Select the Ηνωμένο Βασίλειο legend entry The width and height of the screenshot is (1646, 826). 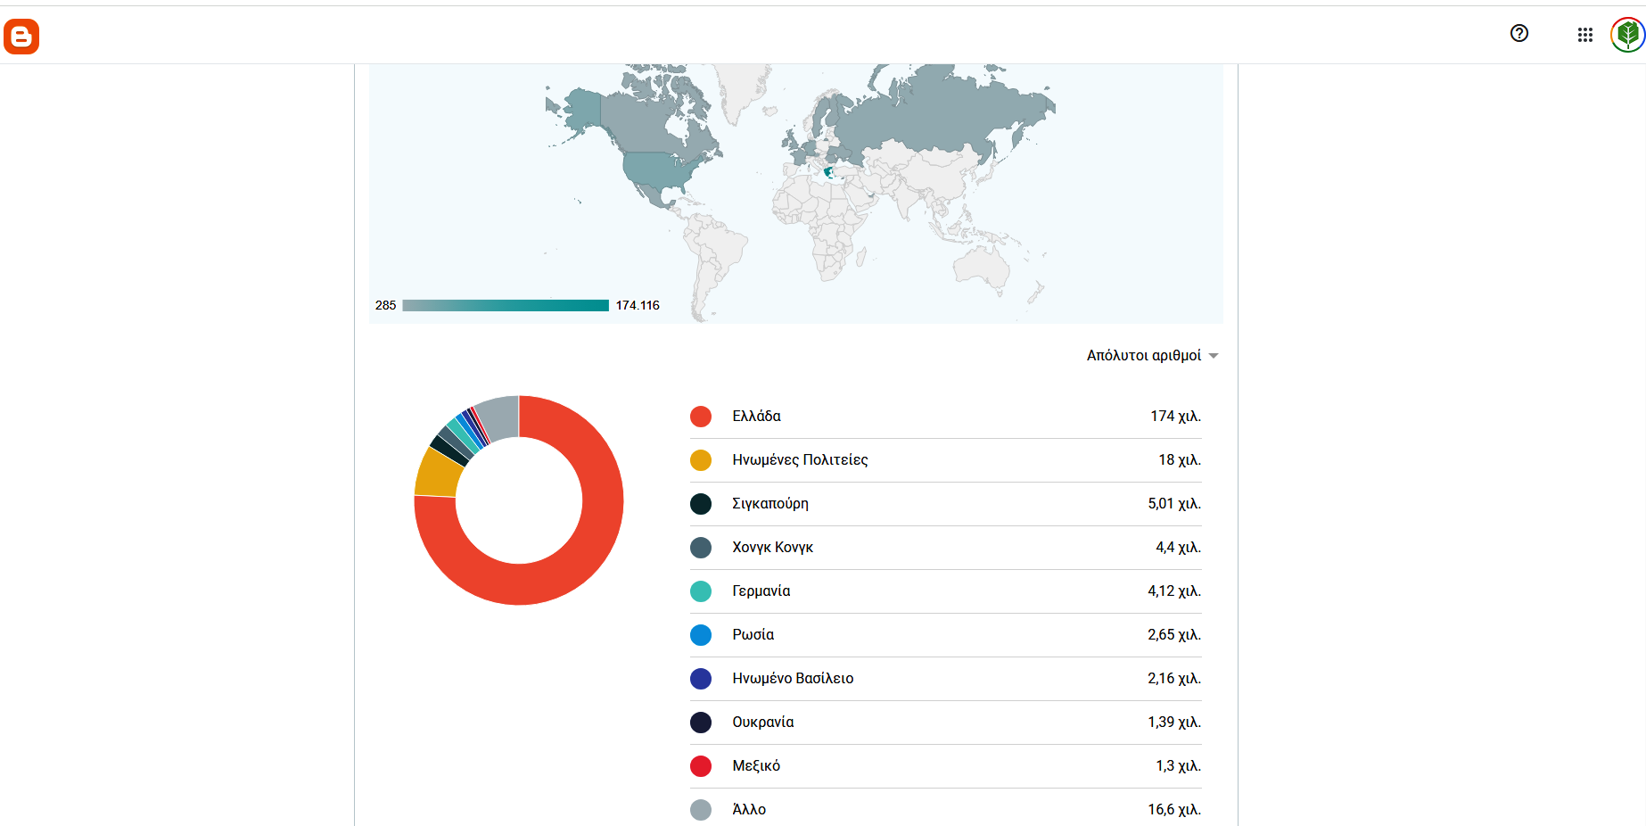tap(793, 679)
